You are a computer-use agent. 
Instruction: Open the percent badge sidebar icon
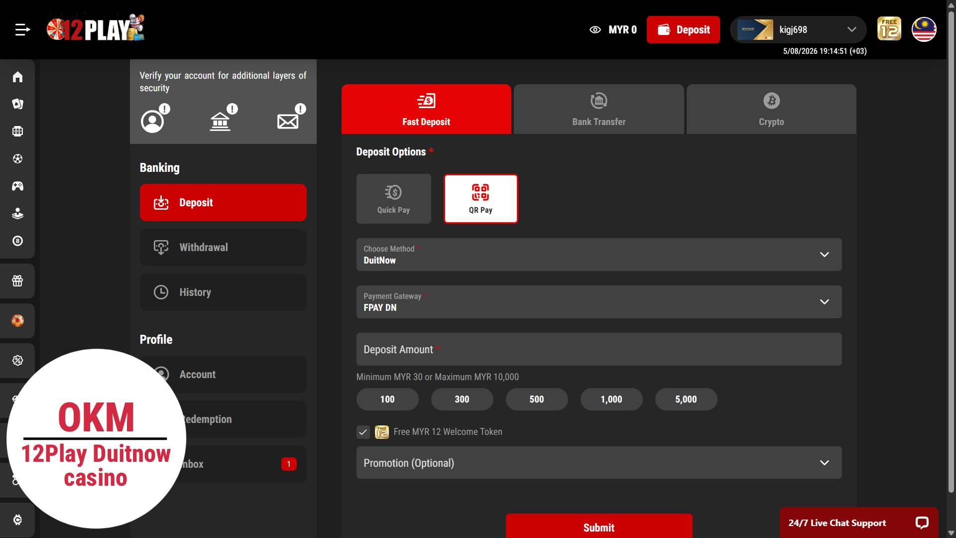click(x=18, y=361)
